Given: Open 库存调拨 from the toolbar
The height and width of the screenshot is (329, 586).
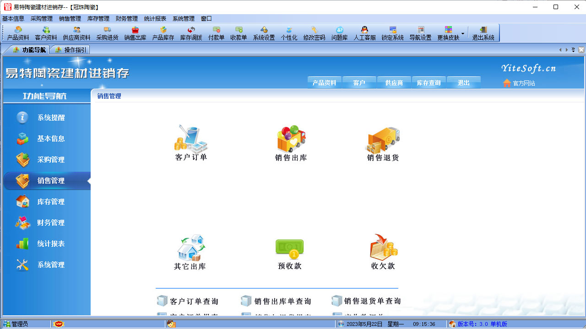Looking at the screenshot, I should point(190,33).
